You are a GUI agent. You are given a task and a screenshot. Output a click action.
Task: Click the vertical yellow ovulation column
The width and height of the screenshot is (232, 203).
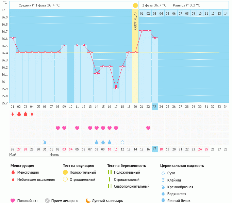pyautogui.click(x=135, y=68)
